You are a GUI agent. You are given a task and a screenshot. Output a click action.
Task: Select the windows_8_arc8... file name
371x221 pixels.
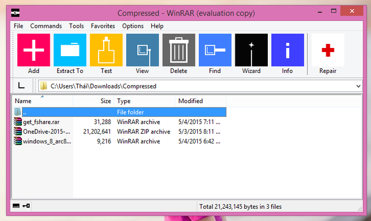point(47,141)
